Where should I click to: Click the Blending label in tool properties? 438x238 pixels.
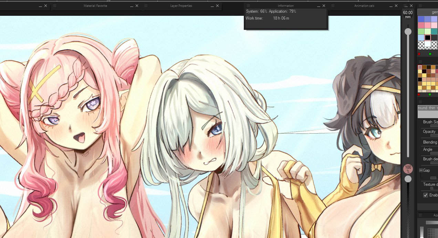point(430,142)
